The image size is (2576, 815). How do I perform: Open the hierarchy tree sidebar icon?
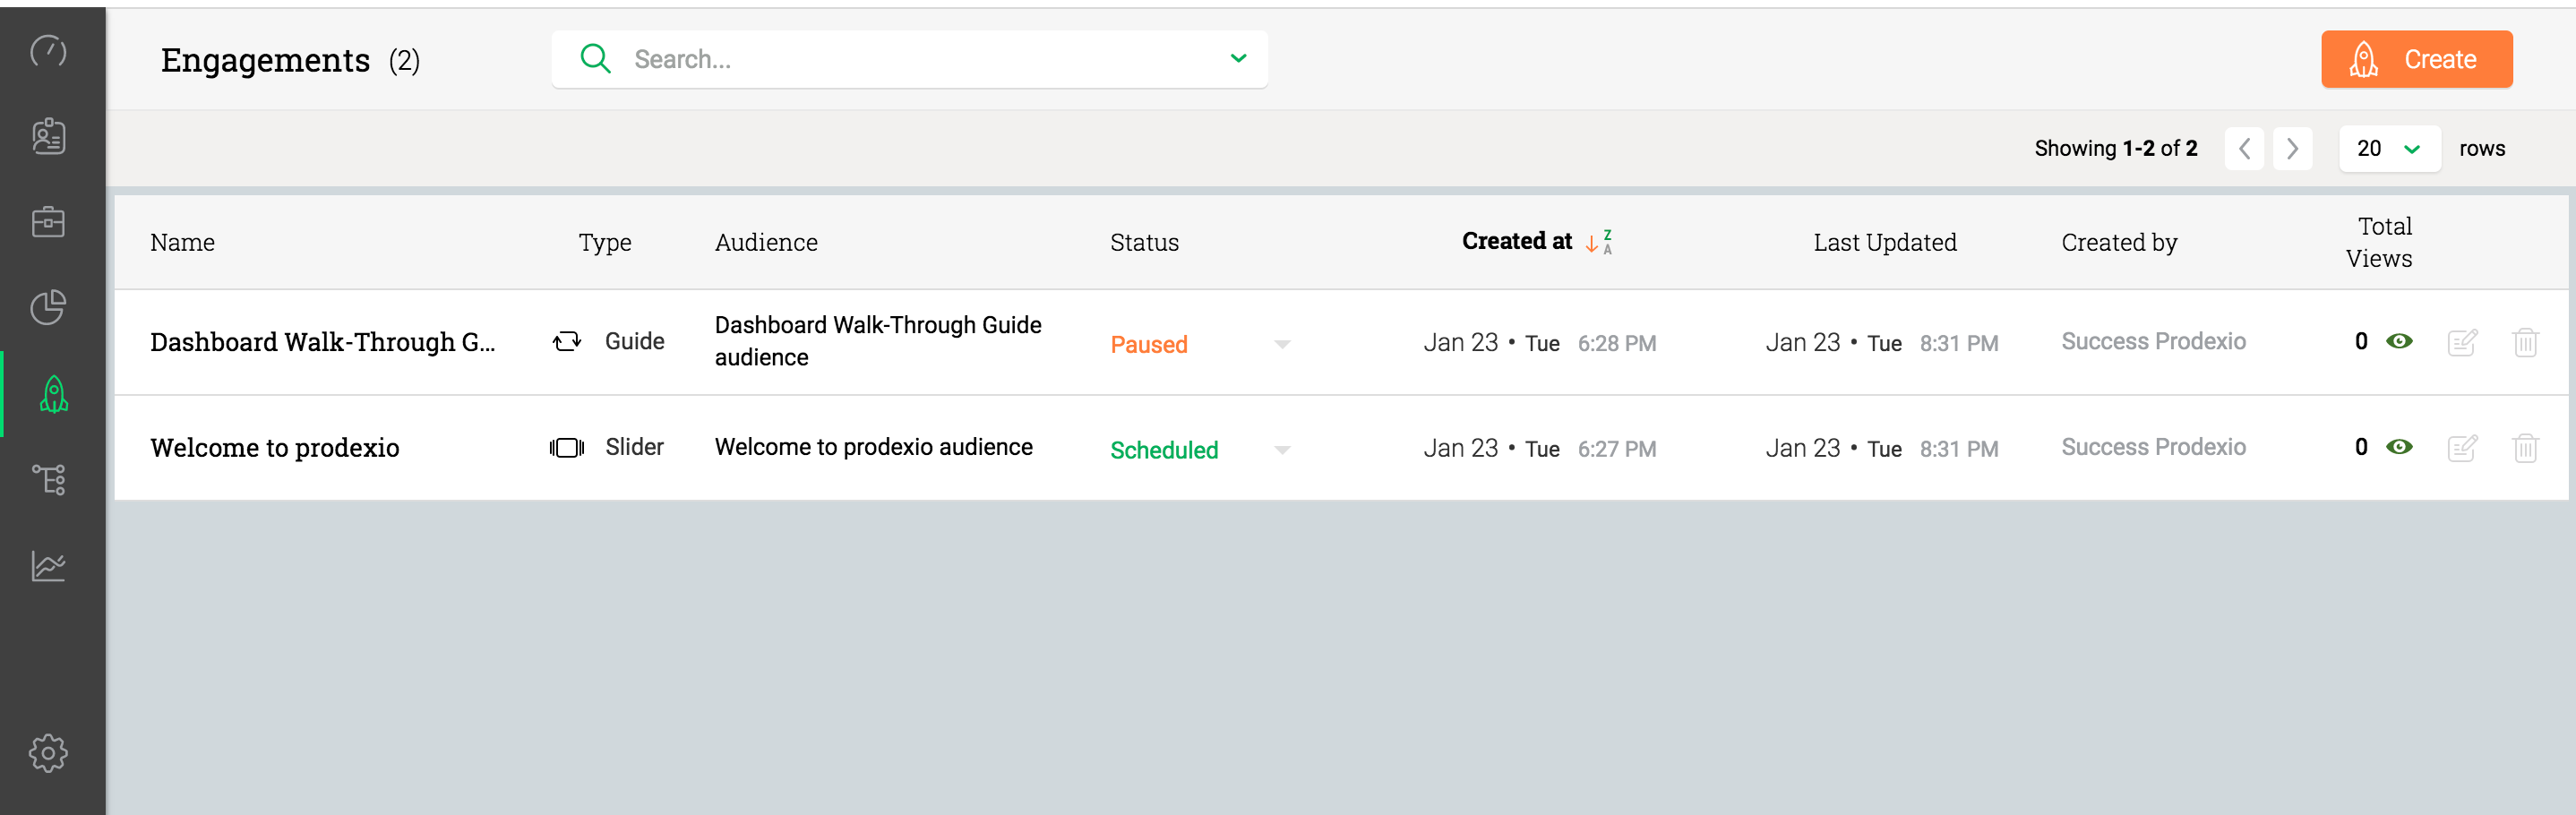[x=48, y=480]
